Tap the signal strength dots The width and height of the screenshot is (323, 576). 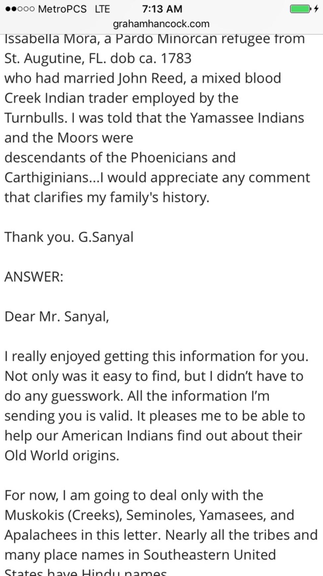[x=20, y=9]
